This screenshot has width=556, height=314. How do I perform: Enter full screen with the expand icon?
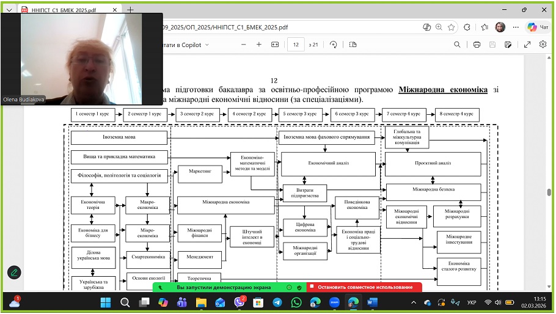click(527, 45)
